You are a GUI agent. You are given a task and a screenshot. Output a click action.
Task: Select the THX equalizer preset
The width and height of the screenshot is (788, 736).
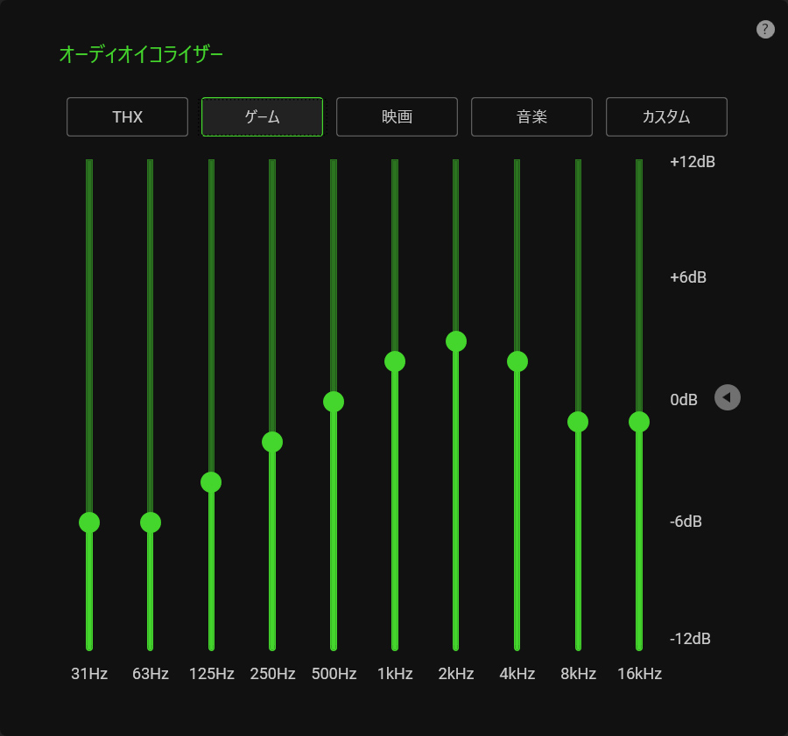pyautogui.click(x=127, y=116)
